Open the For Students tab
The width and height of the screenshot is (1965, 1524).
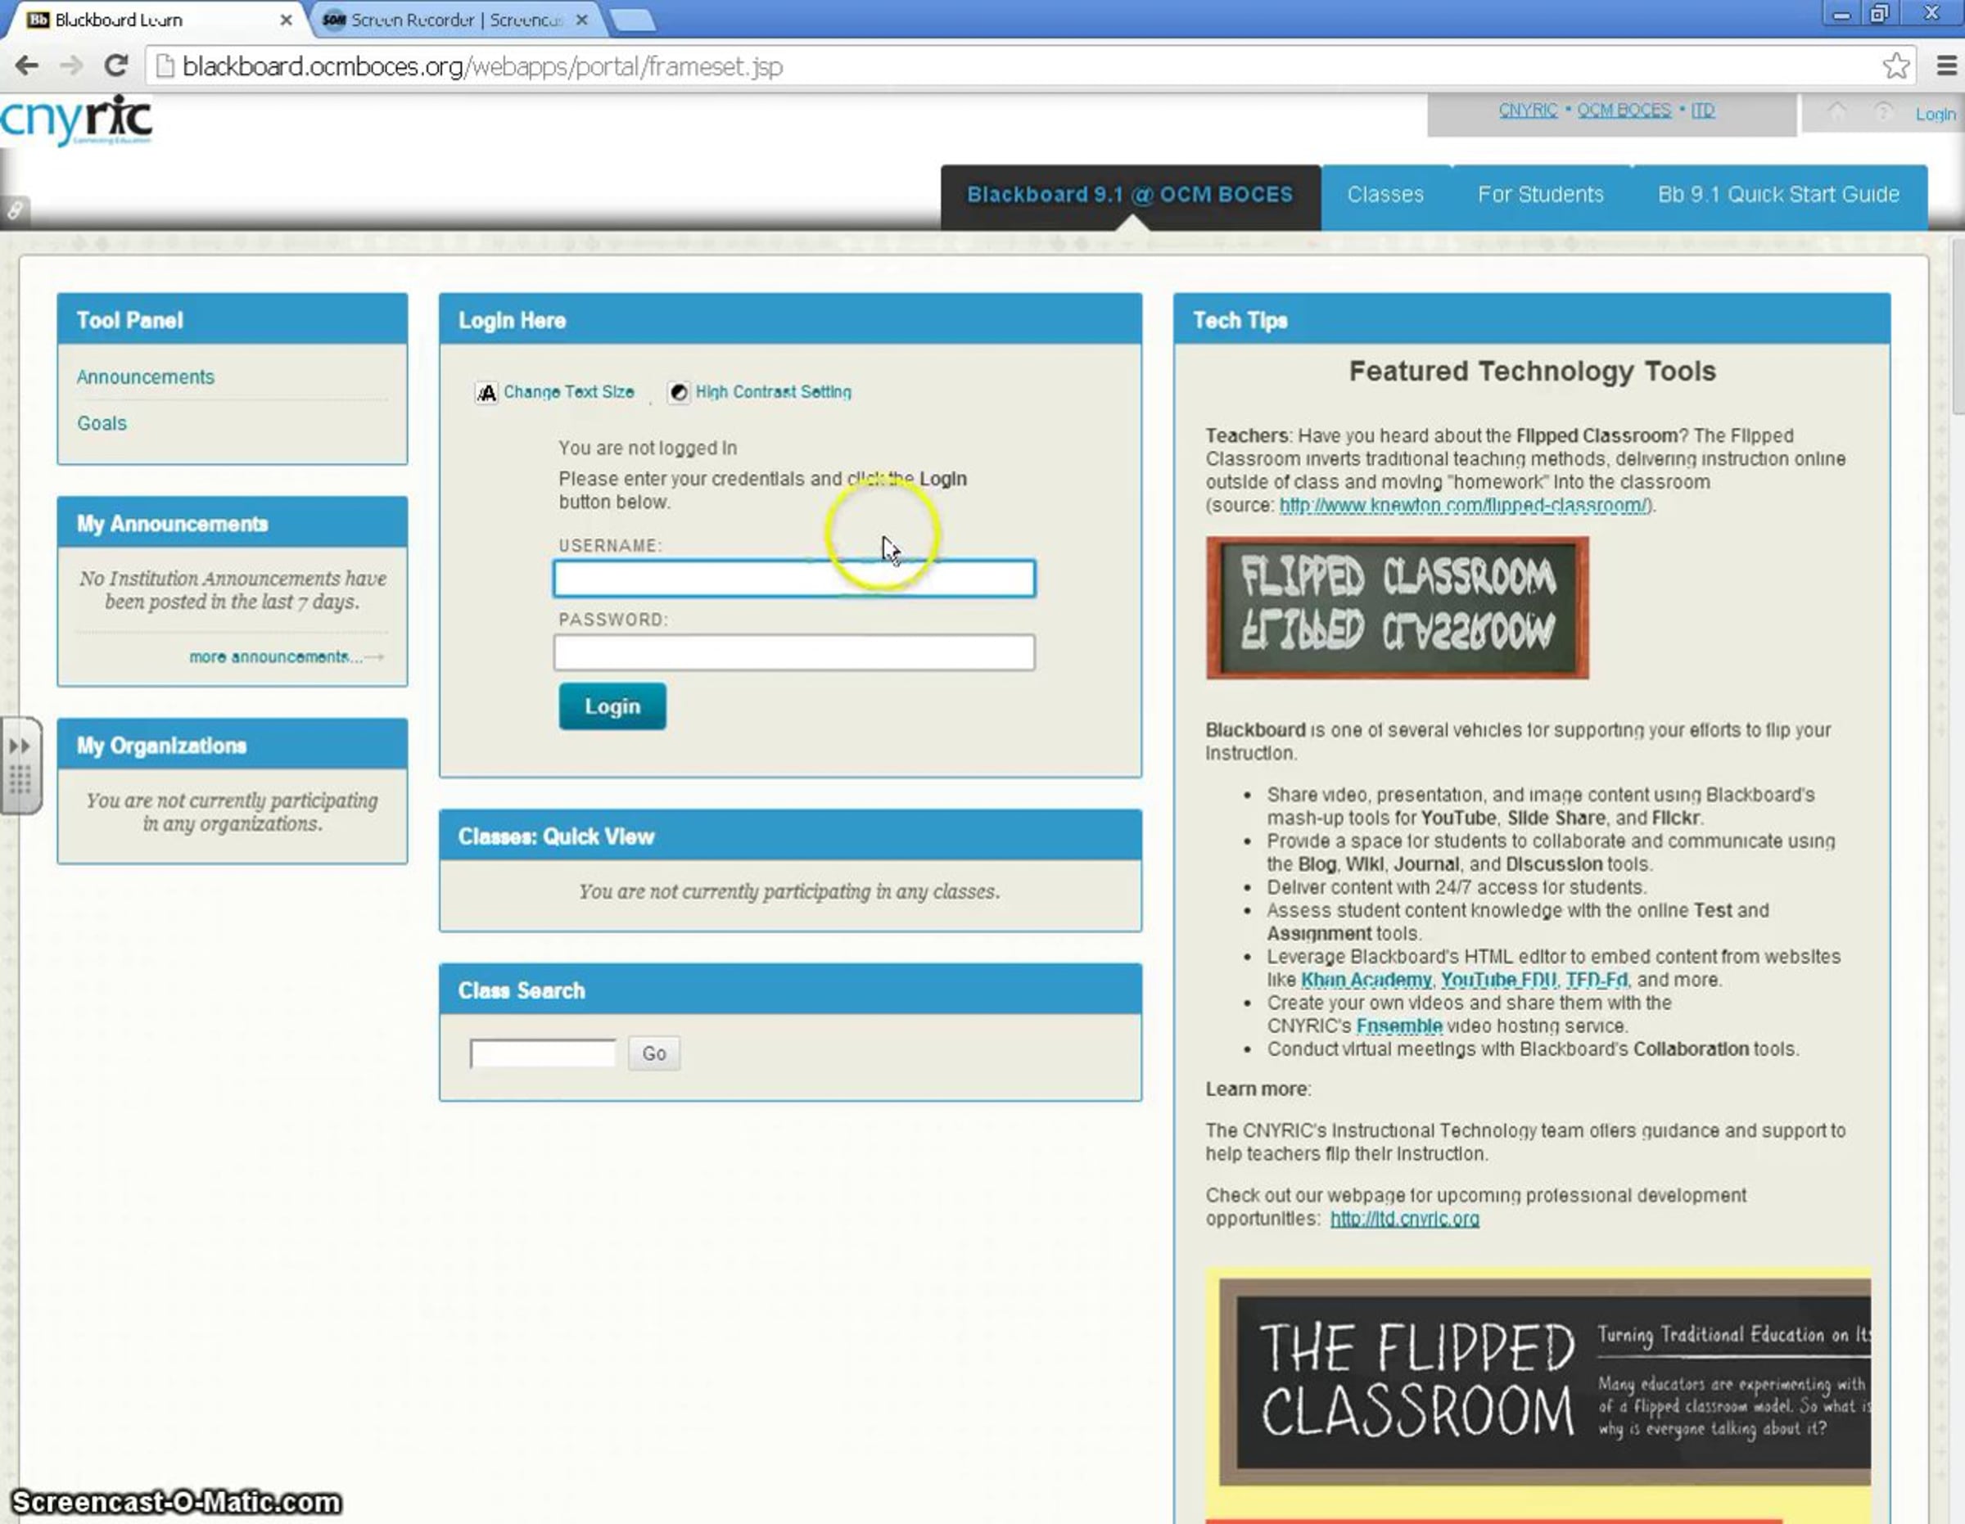[1540, 196]
